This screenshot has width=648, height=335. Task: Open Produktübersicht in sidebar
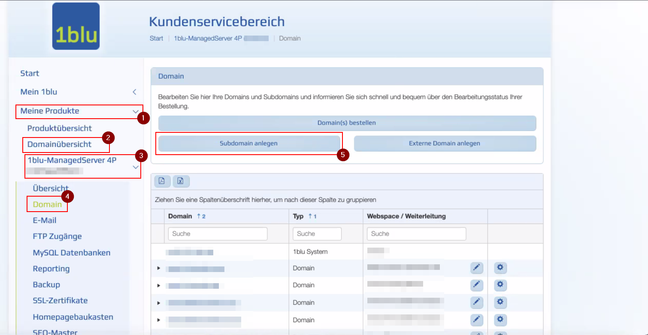tap(60, 128)
